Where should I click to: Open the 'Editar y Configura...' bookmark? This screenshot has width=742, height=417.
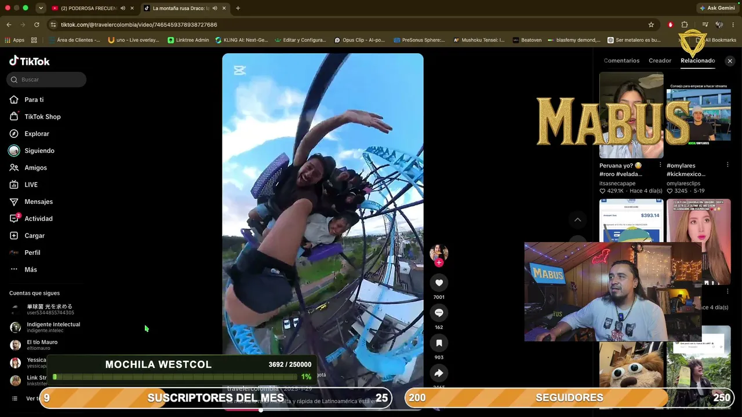tap(301, 40)
